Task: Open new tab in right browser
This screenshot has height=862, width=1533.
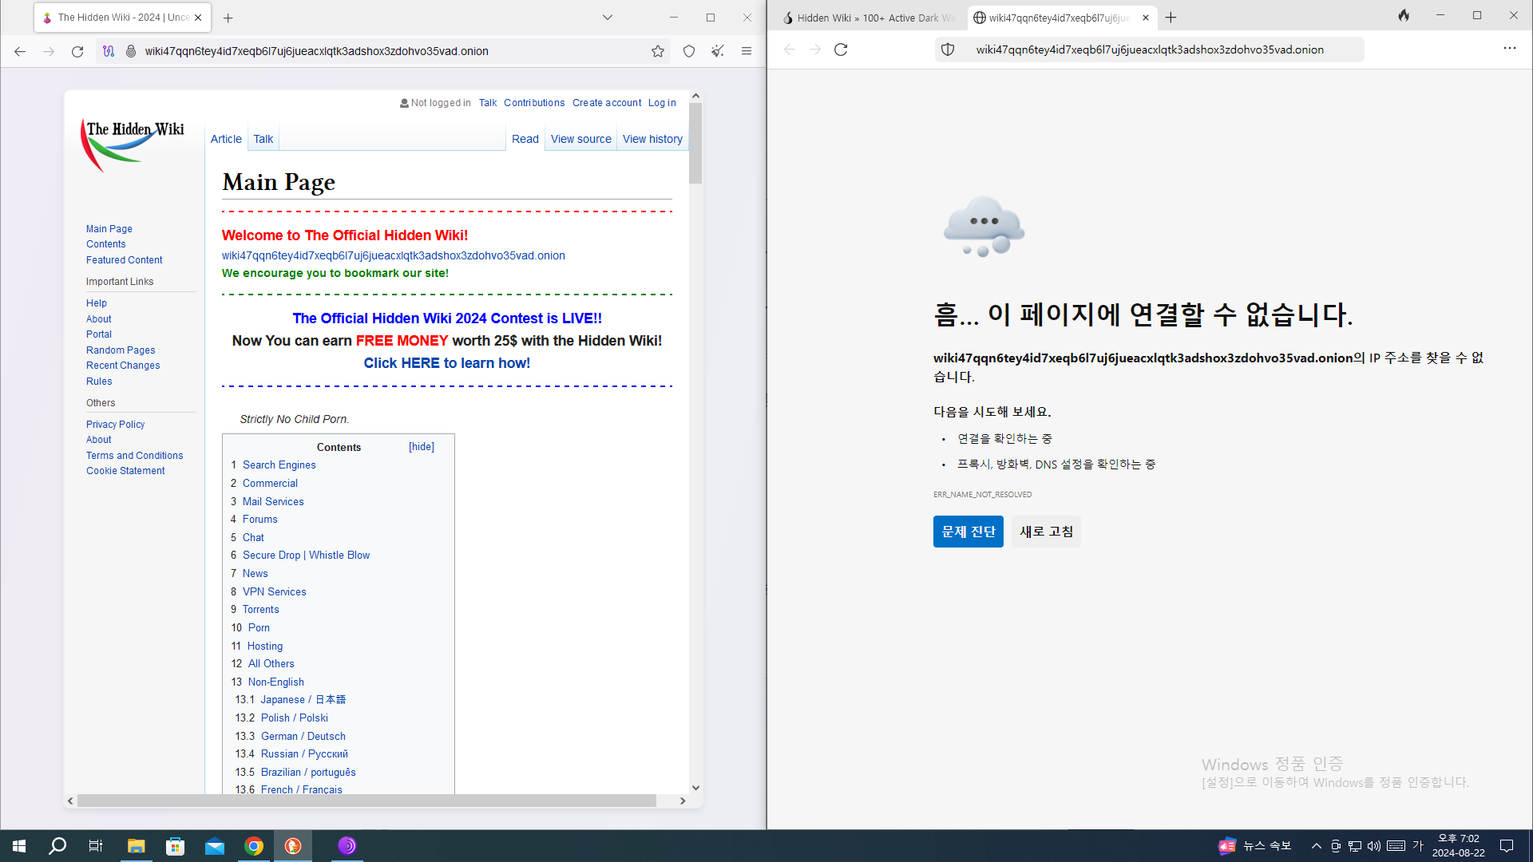Action: click(1171, 18)
